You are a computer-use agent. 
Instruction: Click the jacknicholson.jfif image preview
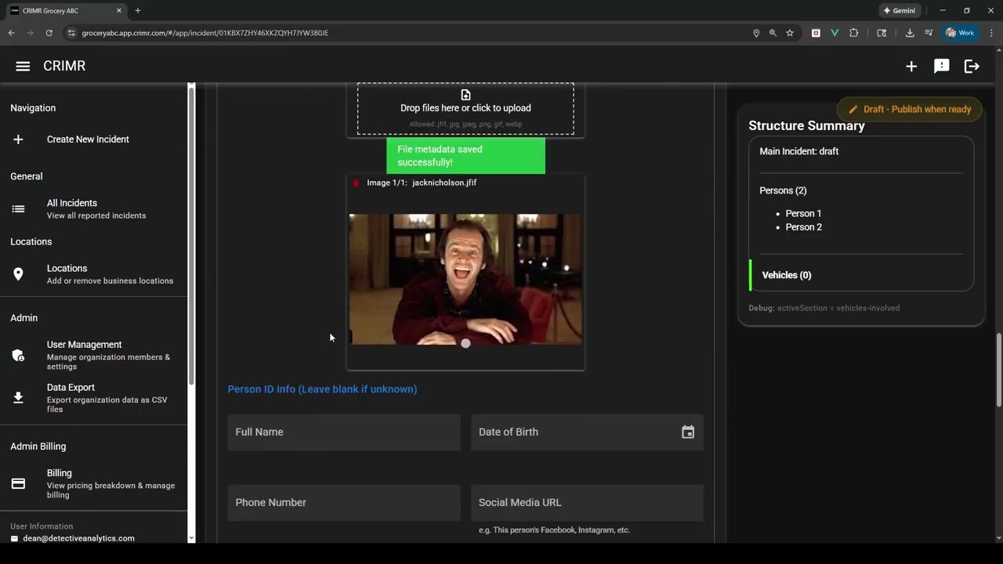tap(465, 279)
